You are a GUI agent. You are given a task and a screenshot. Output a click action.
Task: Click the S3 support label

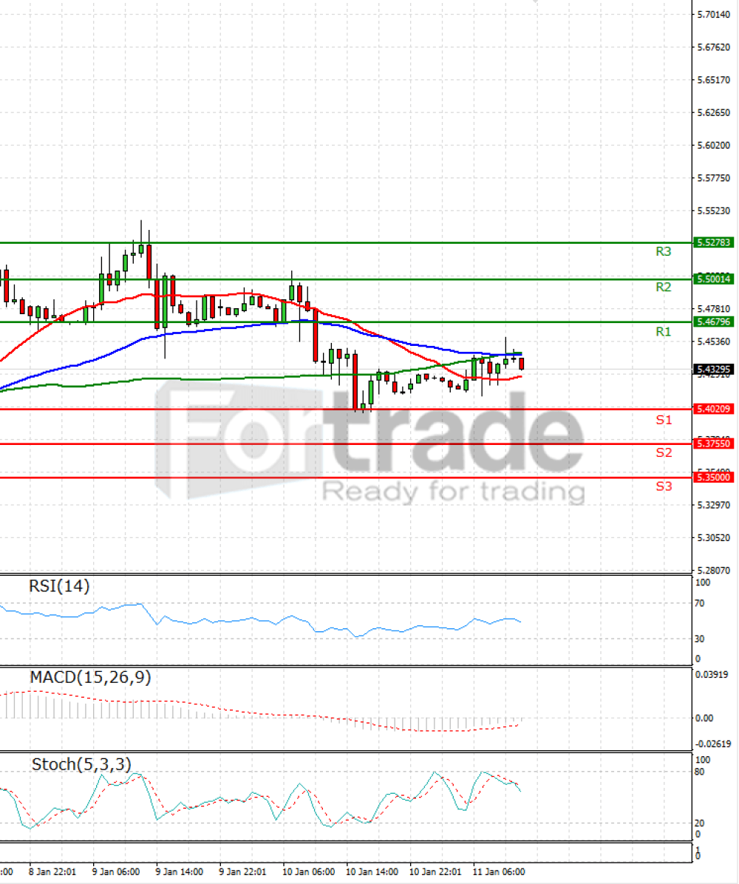click(x=664, y=486)
